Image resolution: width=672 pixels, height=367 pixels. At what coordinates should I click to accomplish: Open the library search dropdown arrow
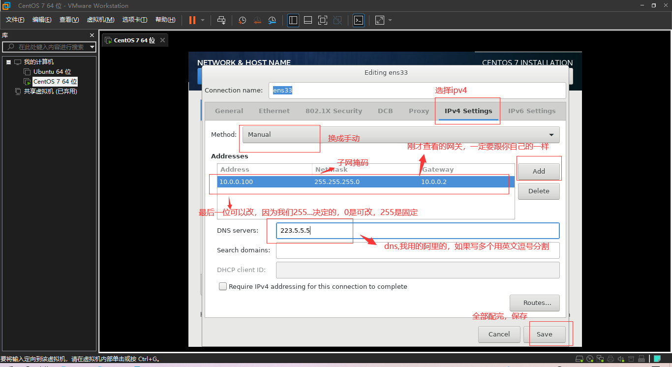[x=92, y=47]
